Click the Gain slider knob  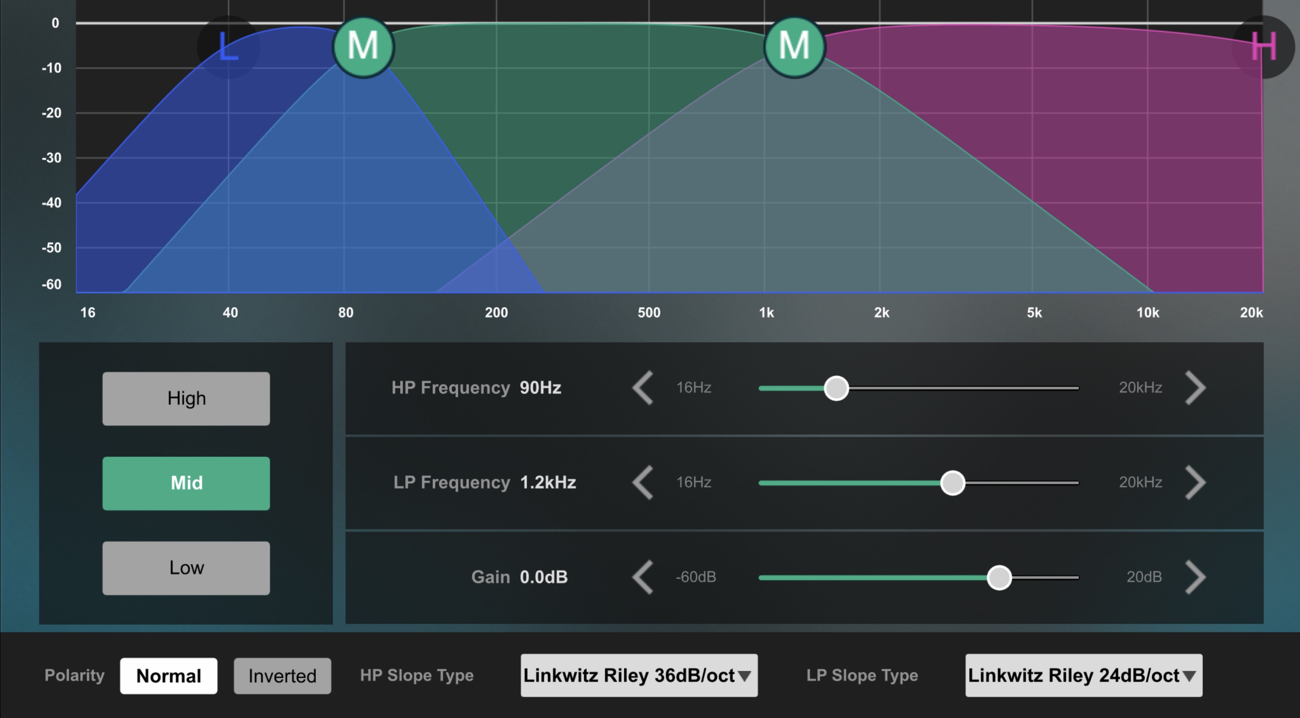point(999,577)
